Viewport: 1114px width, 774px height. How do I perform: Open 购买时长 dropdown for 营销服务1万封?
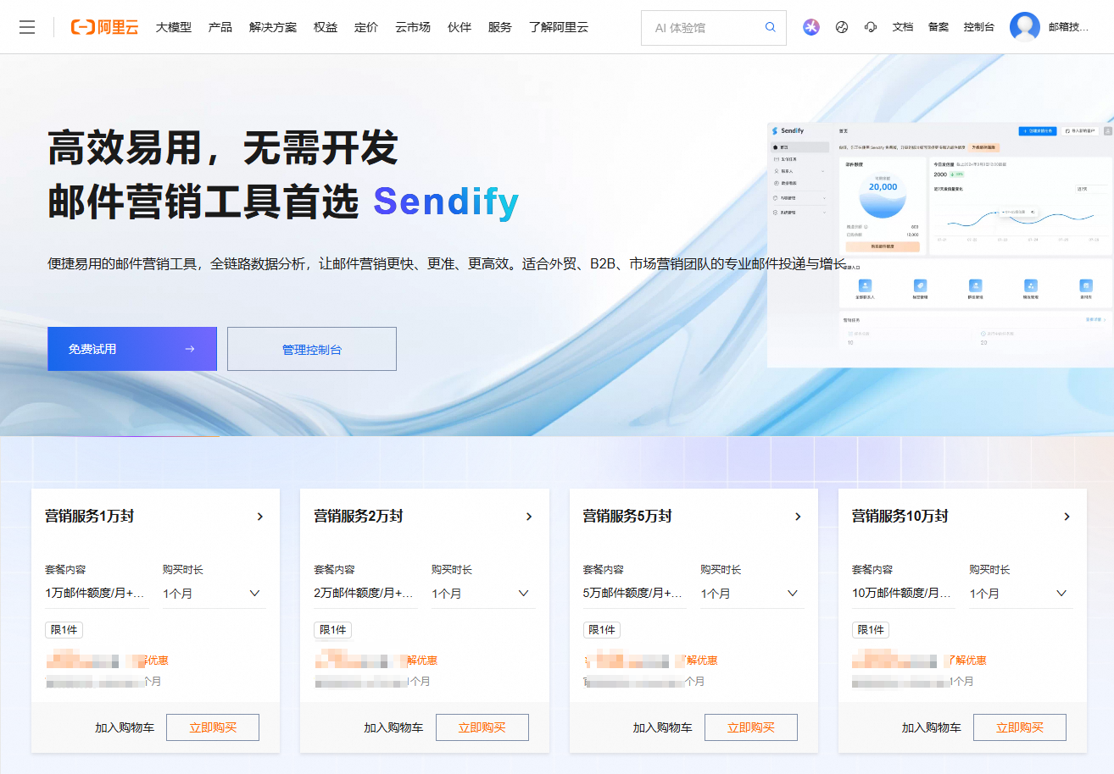tap(214, 594)
